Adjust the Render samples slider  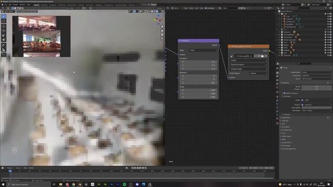pos(316,87)
